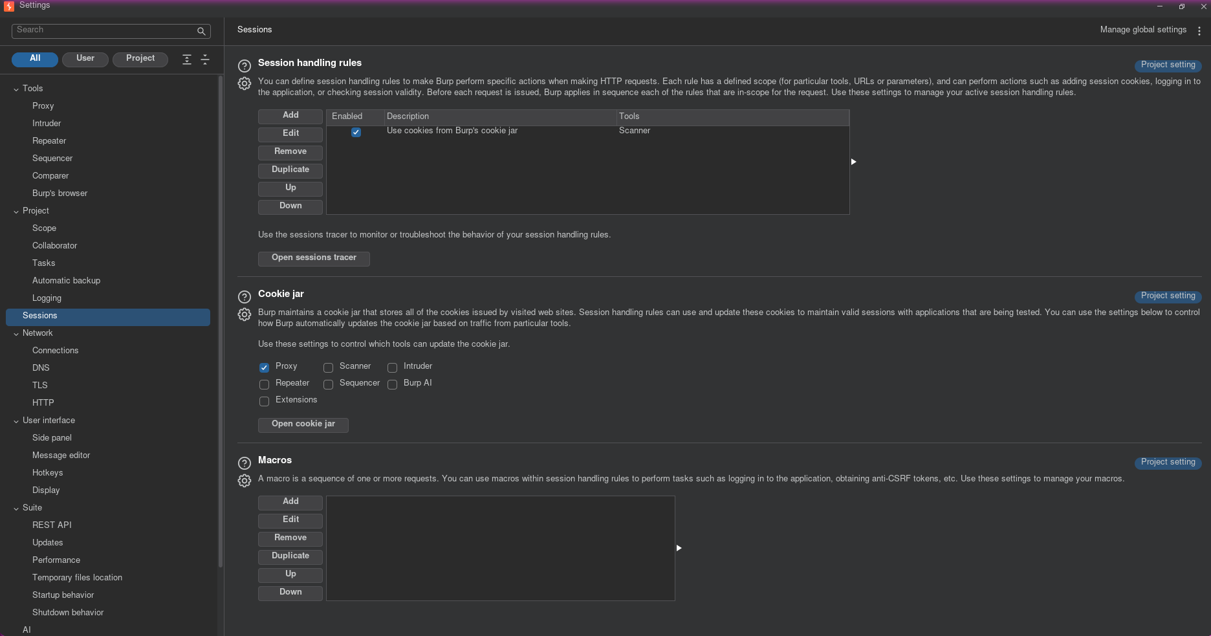This screenshot has width=1211, height=636.
Task: Go to Scope settings
Action: pos(44,228)
